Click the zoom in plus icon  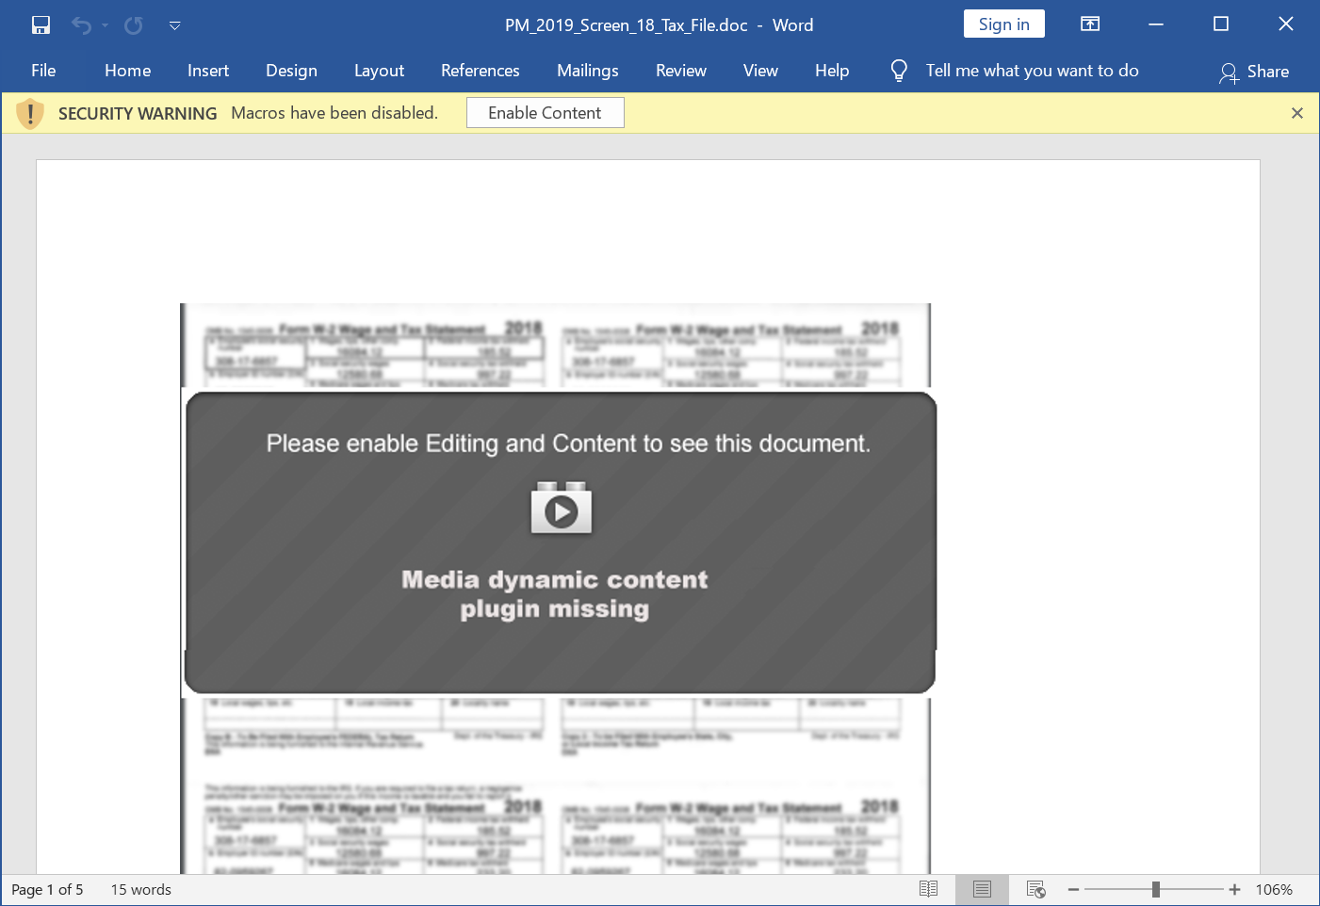point(1234,890)
